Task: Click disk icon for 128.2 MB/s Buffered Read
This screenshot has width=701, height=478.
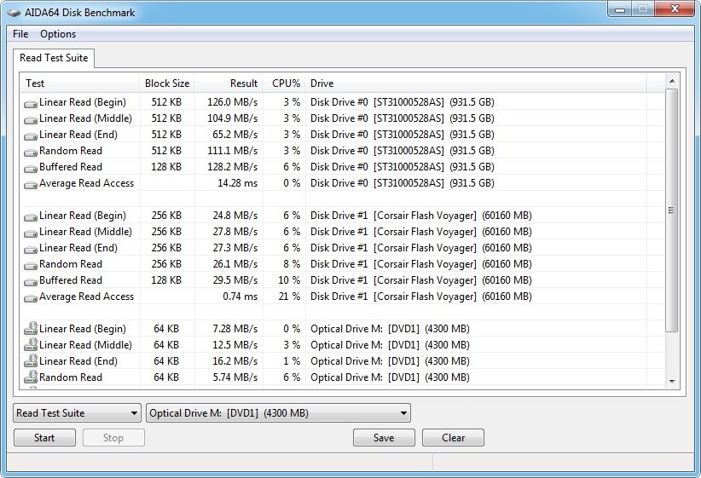Action: 31,168
